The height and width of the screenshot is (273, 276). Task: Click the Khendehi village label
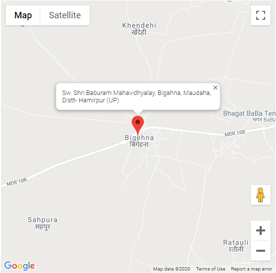[139, 29]
